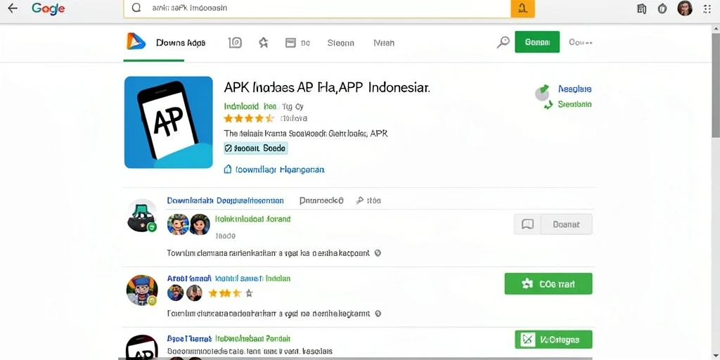The width and height of the screenshot is (720, 360).
Task: Click the Play store triangle logo
Action: pos(136,41)
